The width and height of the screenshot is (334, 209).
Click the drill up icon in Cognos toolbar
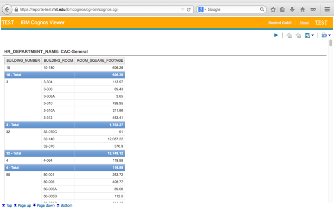tap(298, 35)
